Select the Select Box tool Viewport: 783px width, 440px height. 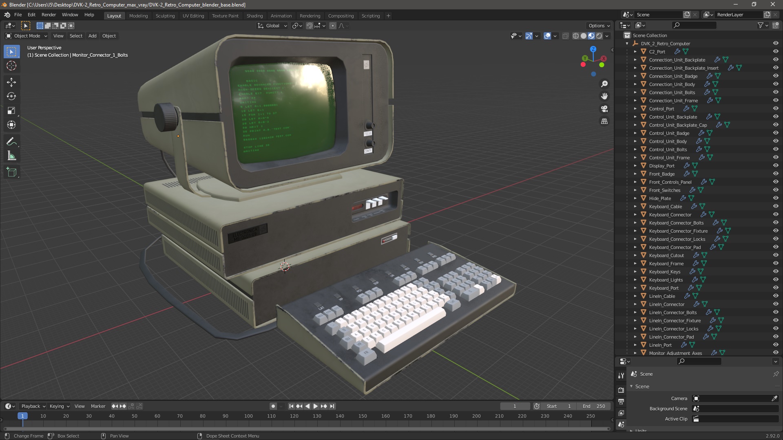click(x=11, y=52)
